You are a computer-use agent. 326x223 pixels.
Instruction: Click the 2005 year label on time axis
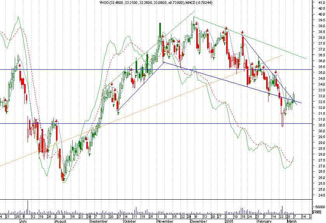coord(229,221)
